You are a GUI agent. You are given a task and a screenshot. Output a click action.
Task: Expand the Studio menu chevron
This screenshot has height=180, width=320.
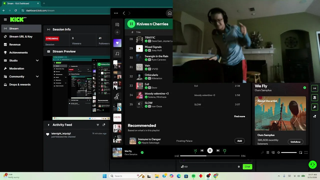click(x=37, y=60)
